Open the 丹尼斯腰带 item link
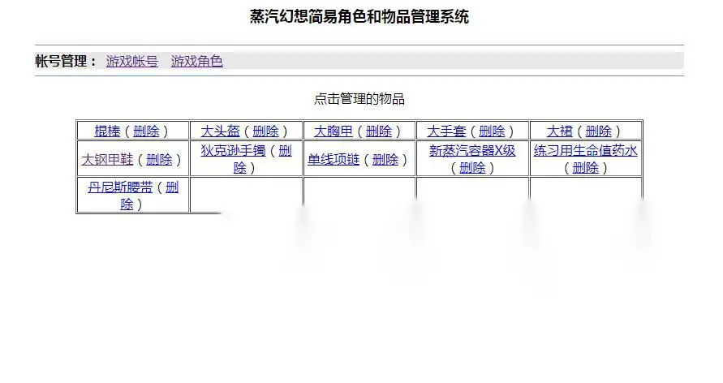The height and width of the screenshot is (383, 723). pos(120,187)
